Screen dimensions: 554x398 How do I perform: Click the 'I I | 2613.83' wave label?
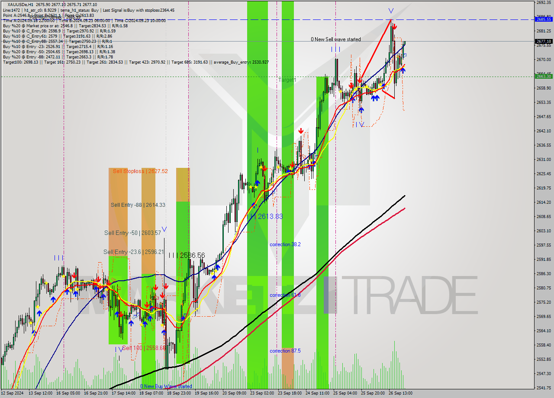coord(267,216)
